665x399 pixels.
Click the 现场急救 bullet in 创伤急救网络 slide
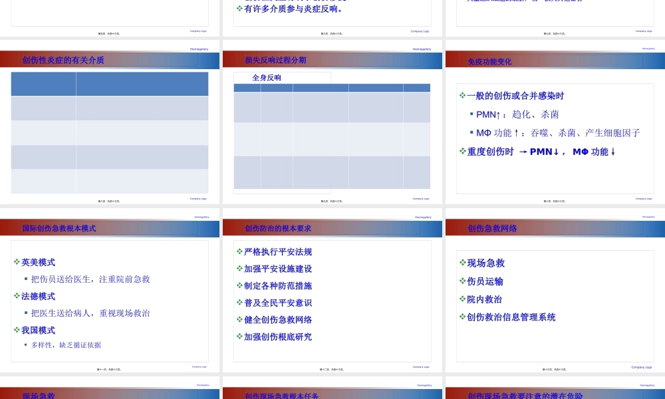(485, 263)
